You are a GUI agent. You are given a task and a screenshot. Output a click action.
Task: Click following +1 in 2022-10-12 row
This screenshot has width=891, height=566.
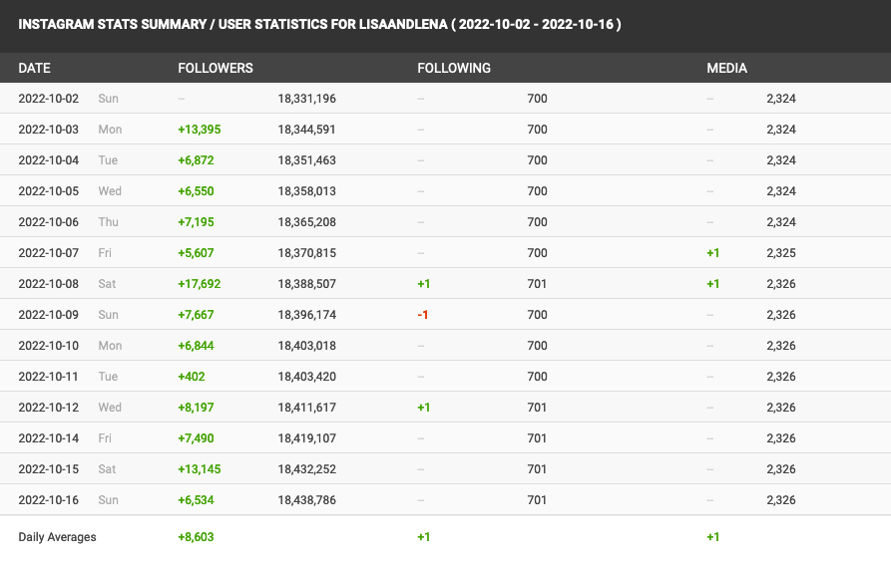click(x=424, y=407)
